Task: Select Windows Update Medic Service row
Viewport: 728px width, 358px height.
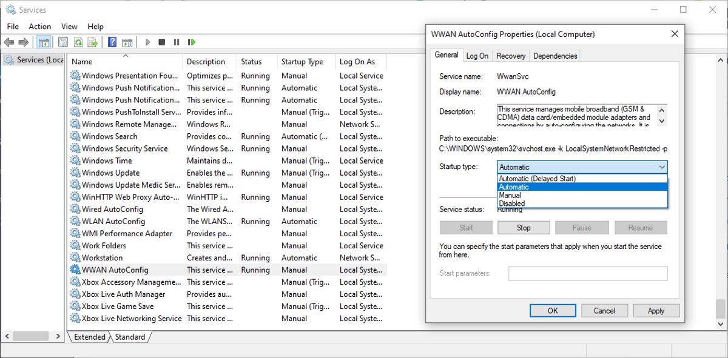Action: 227,185
